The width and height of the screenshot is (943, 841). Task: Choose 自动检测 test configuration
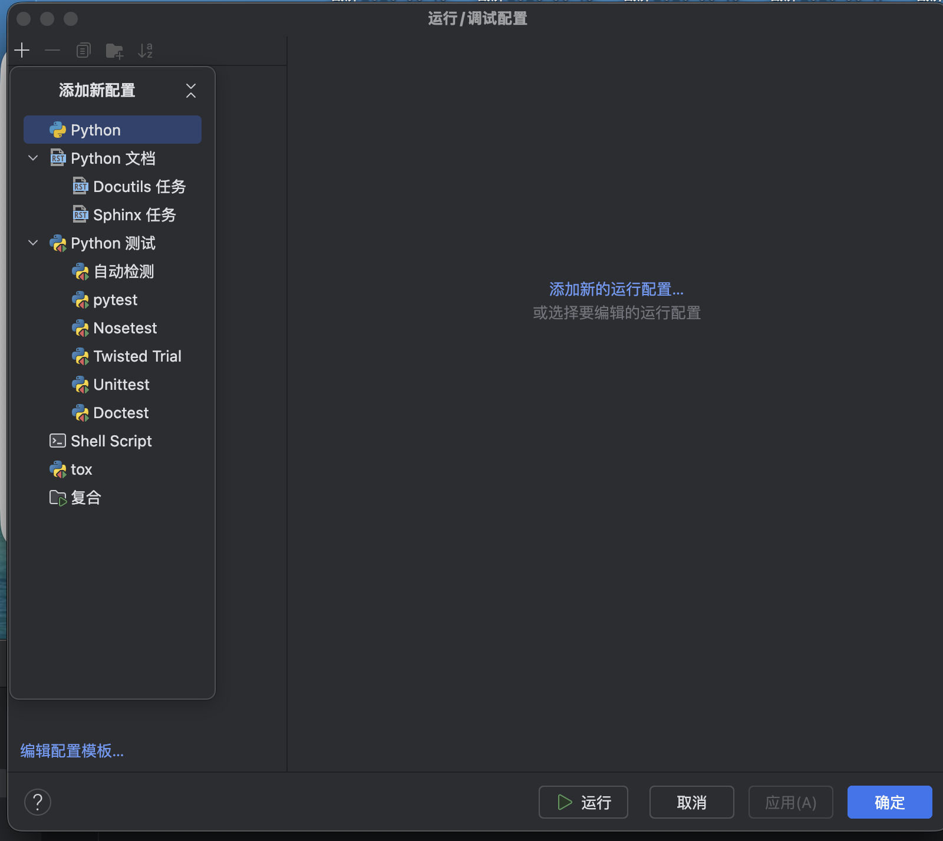tap(113, 271)
